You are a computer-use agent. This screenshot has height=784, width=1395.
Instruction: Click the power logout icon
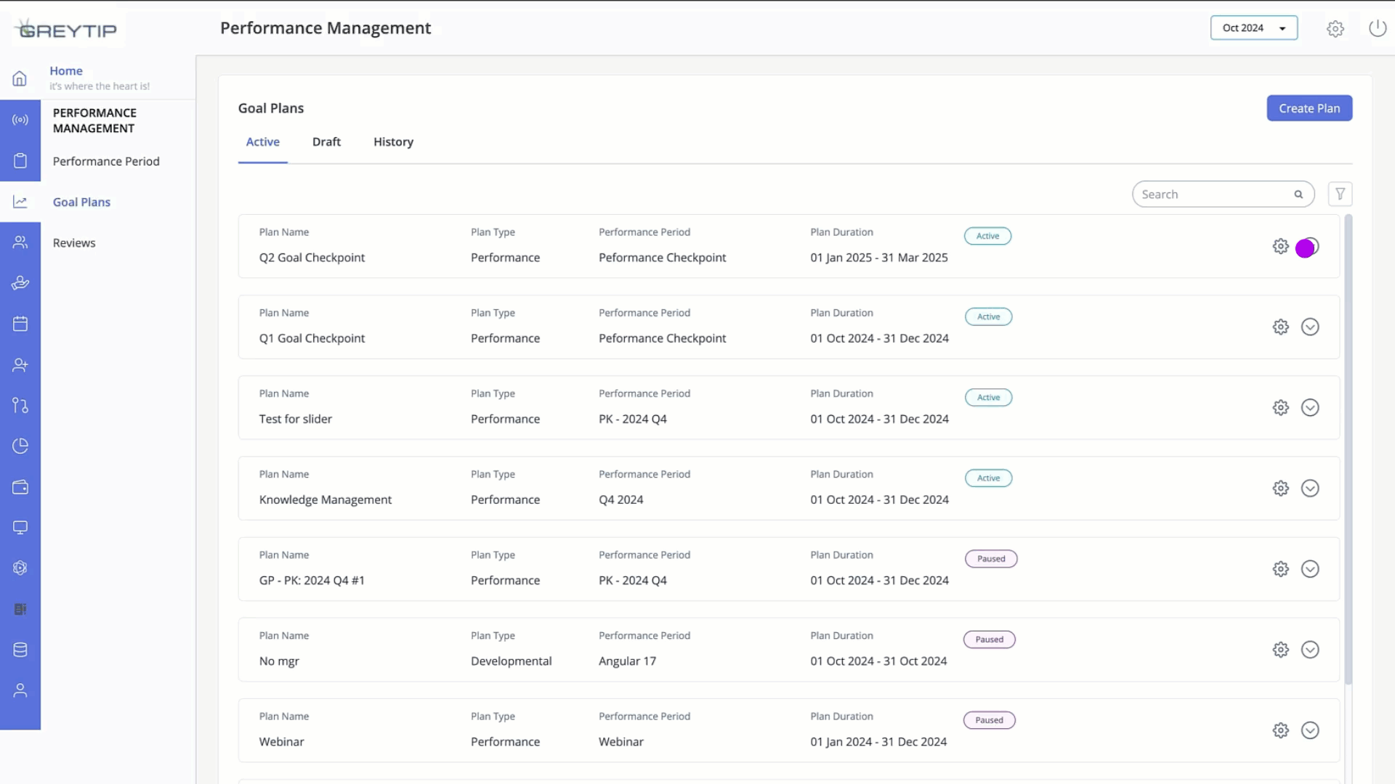click(x=1378, y=28)
